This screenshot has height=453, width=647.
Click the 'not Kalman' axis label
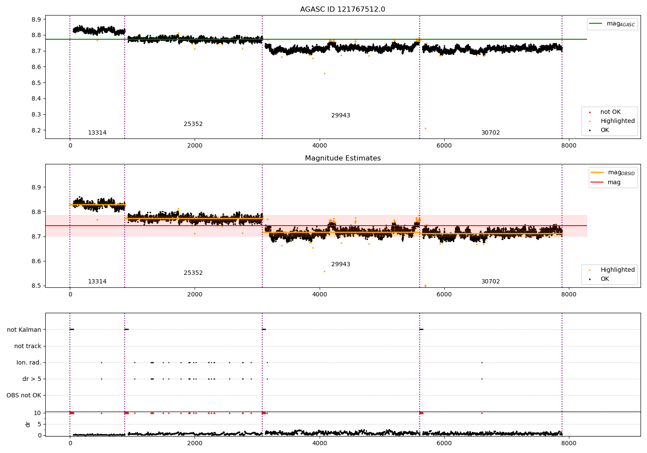[x=24, y=330]
